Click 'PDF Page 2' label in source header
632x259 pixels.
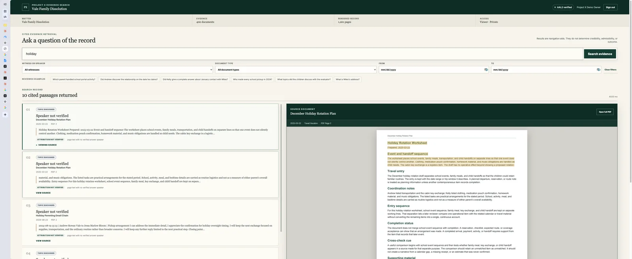pos(326,123)
